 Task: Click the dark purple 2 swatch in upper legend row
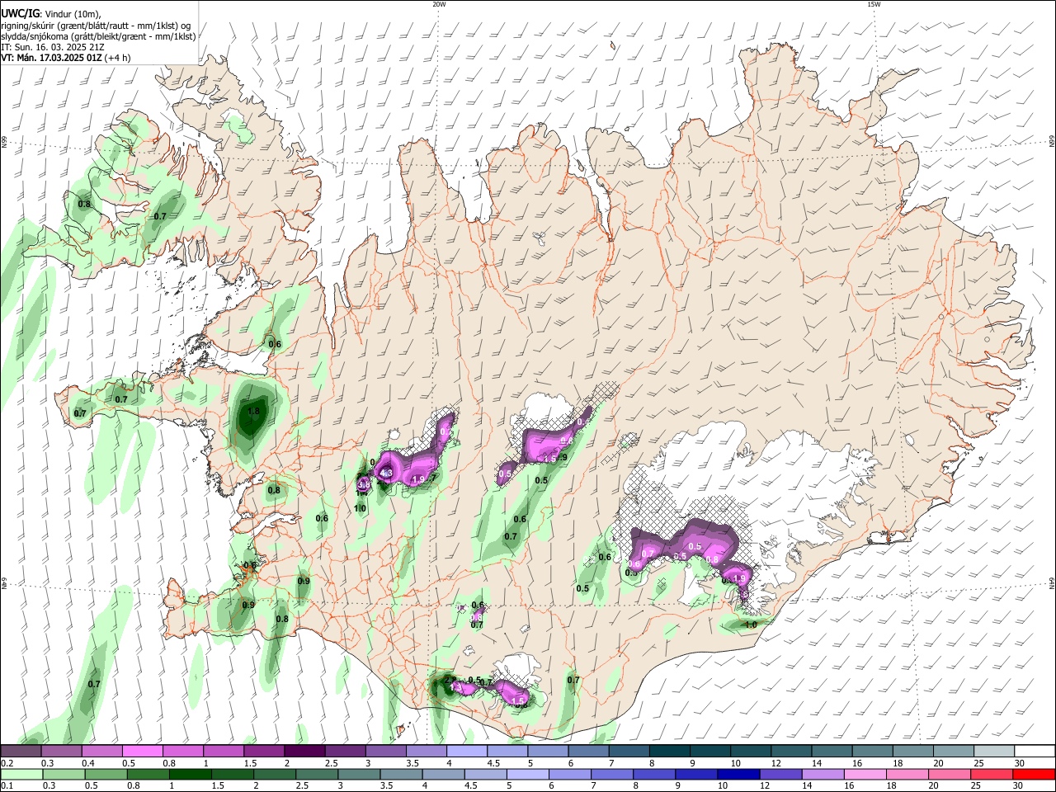304,751
